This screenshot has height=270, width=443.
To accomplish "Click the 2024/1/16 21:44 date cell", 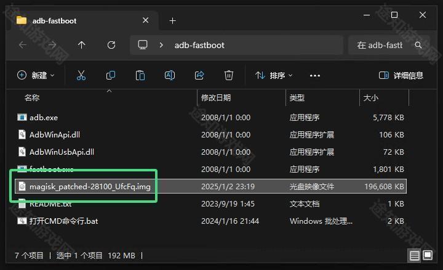I will tap(230, 221).
